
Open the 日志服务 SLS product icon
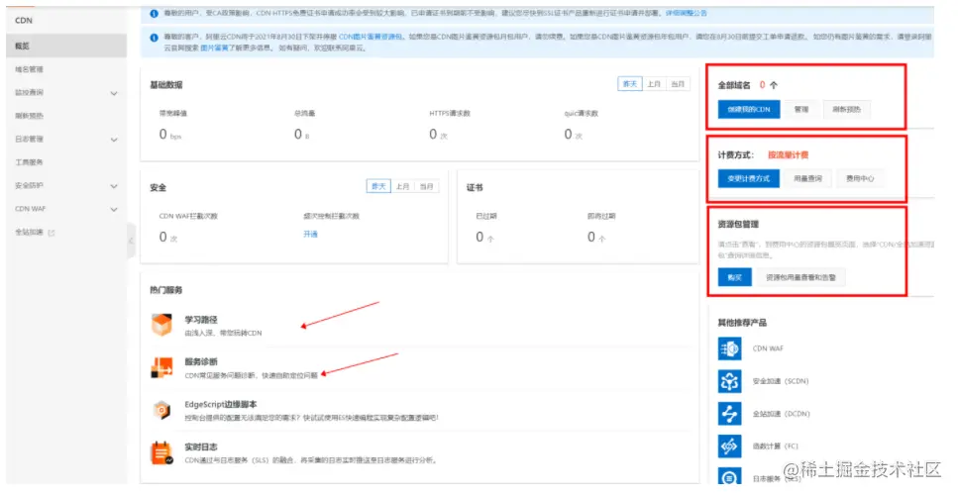pyautogui.click(x=729, y=476)
